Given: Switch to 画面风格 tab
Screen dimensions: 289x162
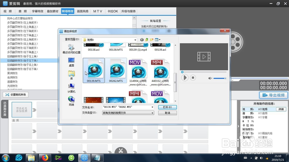Looking at the screenshot, I should point(83,11).
